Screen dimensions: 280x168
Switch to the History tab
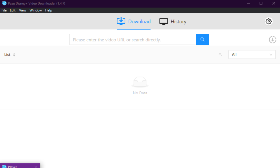[173, 22]
